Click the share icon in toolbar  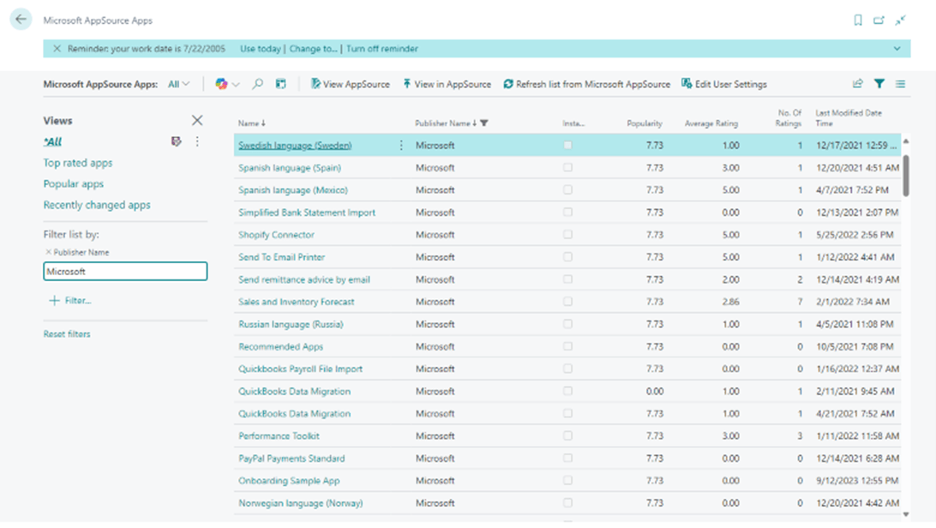click(x=858, y=84)
